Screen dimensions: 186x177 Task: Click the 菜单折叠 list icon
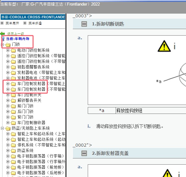25,23
